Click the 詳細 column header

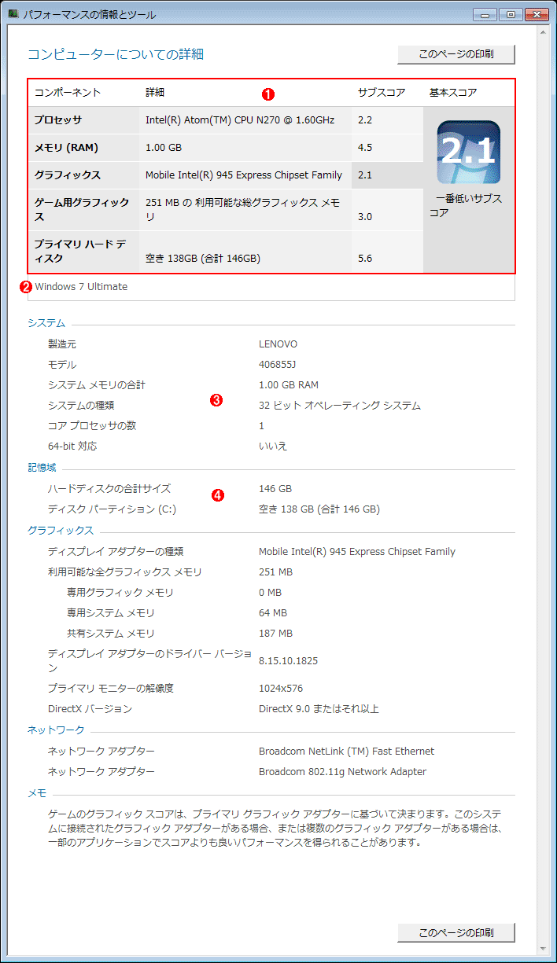(x=155, y=93)
